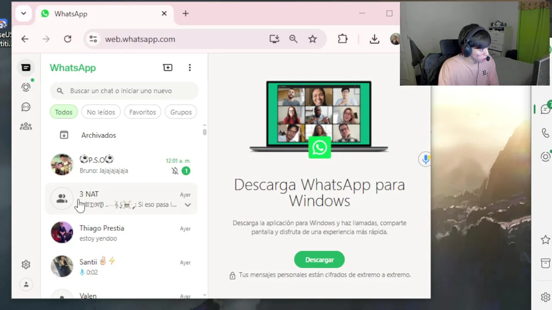Expand the chevron on the 3 NAT chat

[188, 205]
